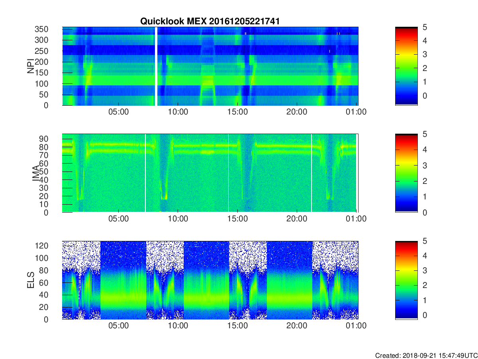The height and width of the screenshot is (359, 478).
Task: Click '01:00' time label under IMA plot
Action: (x=356, y=219)
